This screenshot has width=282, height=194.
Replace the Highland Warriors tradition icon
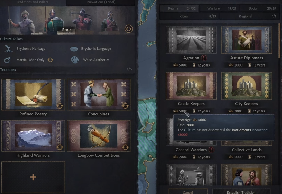coord(60,147)
